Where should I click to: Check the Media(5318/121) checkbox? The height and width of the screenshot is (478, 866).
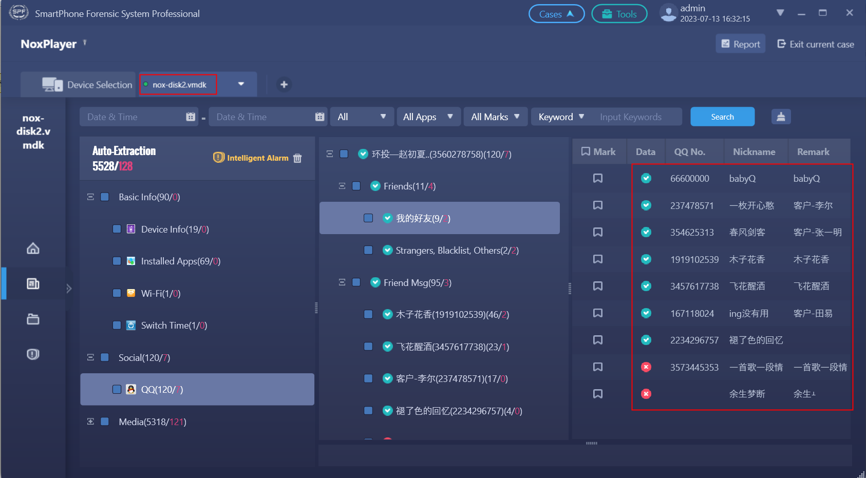point(105,422)
